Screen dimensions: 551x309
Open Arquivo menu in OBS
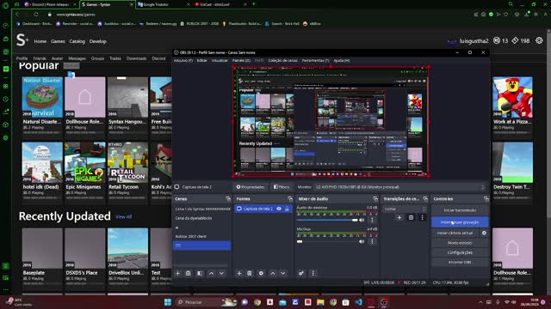183,60
